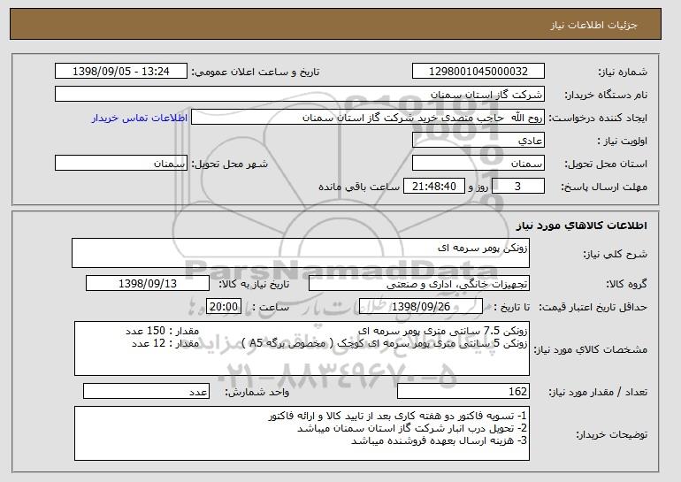Click the label تاریخ نیاز به کالا

(x=254, y=284)
